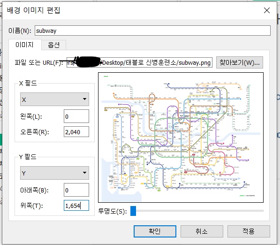Apply changes with the 적용 button
The width and height of the screenshot is (280, 245).
[x=249, y=231]
